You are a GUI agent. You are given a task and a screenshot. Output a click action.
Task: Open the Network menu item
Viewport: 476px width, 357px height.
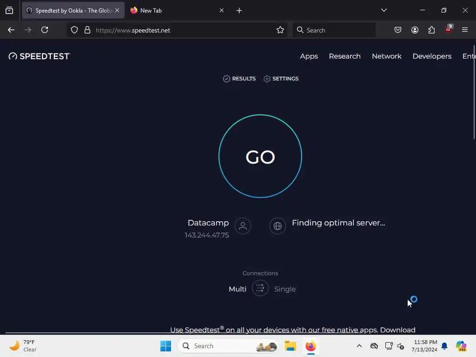[386, 56]
